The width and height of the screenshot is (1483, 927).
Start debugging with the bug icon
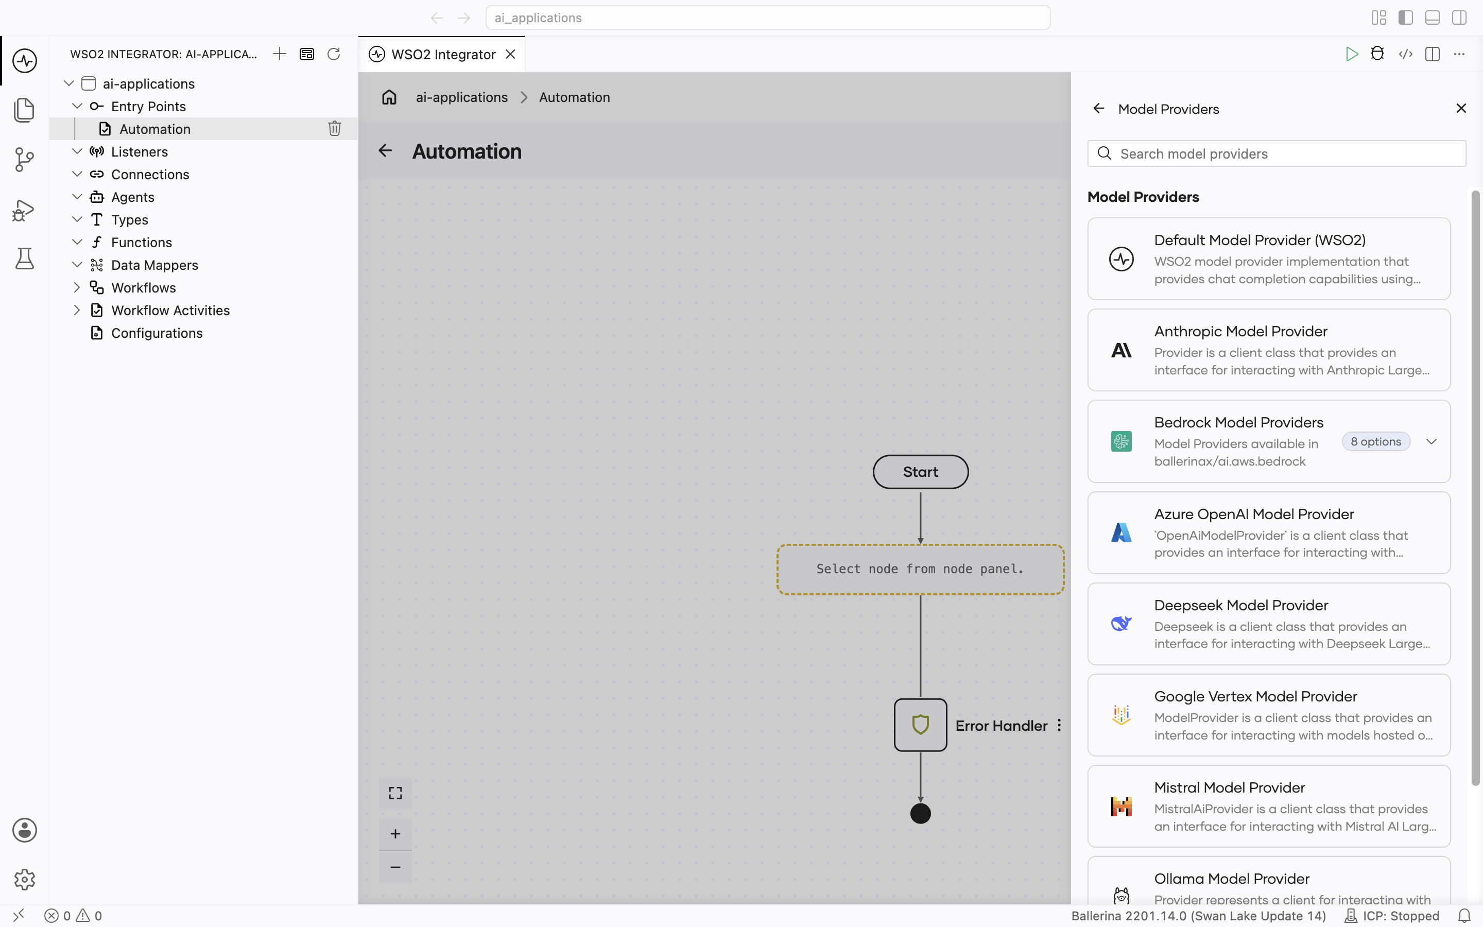click(1377, 54)
